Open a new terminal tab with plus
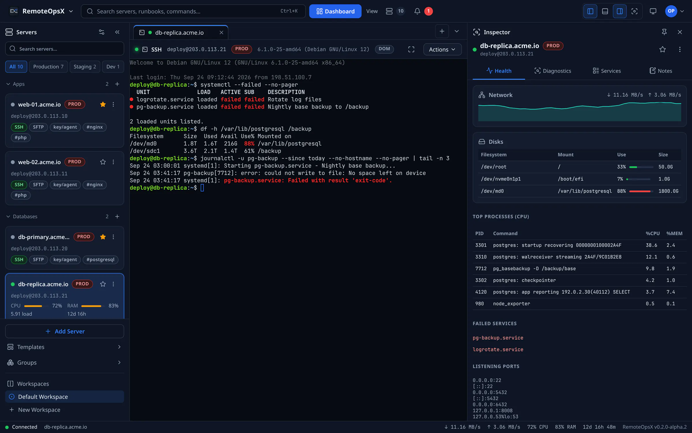The image size is (692, 433). click(x=442, y=31)
